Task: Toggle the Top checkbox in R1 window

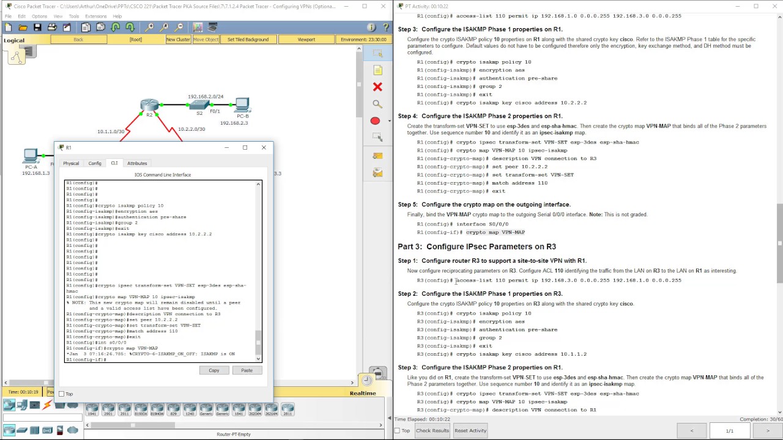Action: [61, 394]
